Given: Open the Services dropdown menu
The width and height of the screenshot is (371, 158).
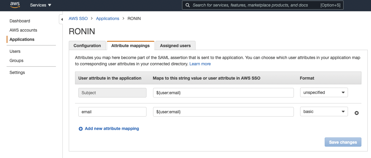Looking at the screenshot, I should coord(41,5).
